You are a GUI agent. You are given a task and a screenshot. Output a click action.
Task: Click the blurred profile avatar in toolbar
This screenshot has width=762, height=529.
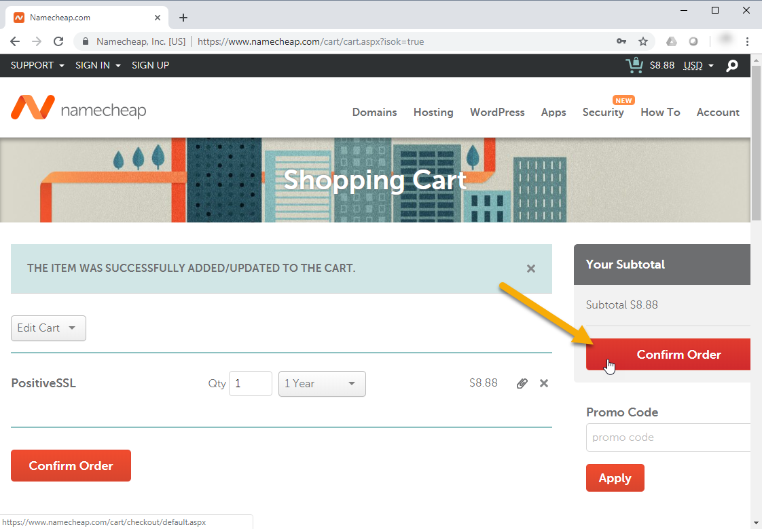click(725, 40)
